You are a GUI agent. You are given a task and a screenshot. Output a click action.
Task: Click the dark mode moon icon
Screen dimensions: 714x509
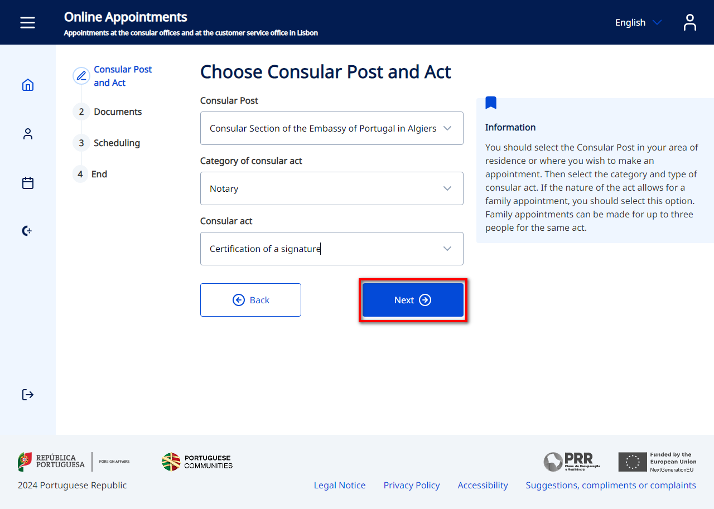pyautogui.click(x=27, y=231)
